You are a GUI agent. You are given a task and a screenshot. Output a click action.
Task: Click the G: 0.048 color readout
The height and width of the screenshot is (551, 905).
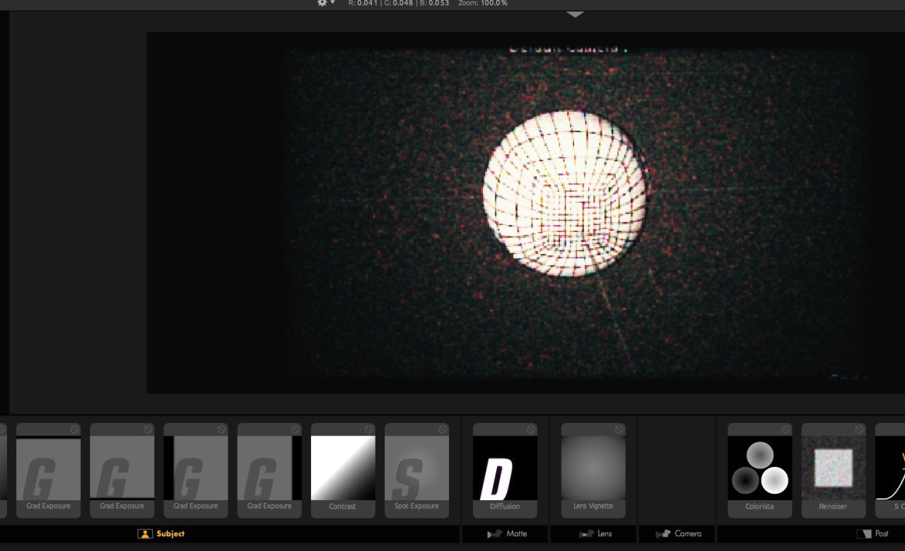[x=398, y=3]
